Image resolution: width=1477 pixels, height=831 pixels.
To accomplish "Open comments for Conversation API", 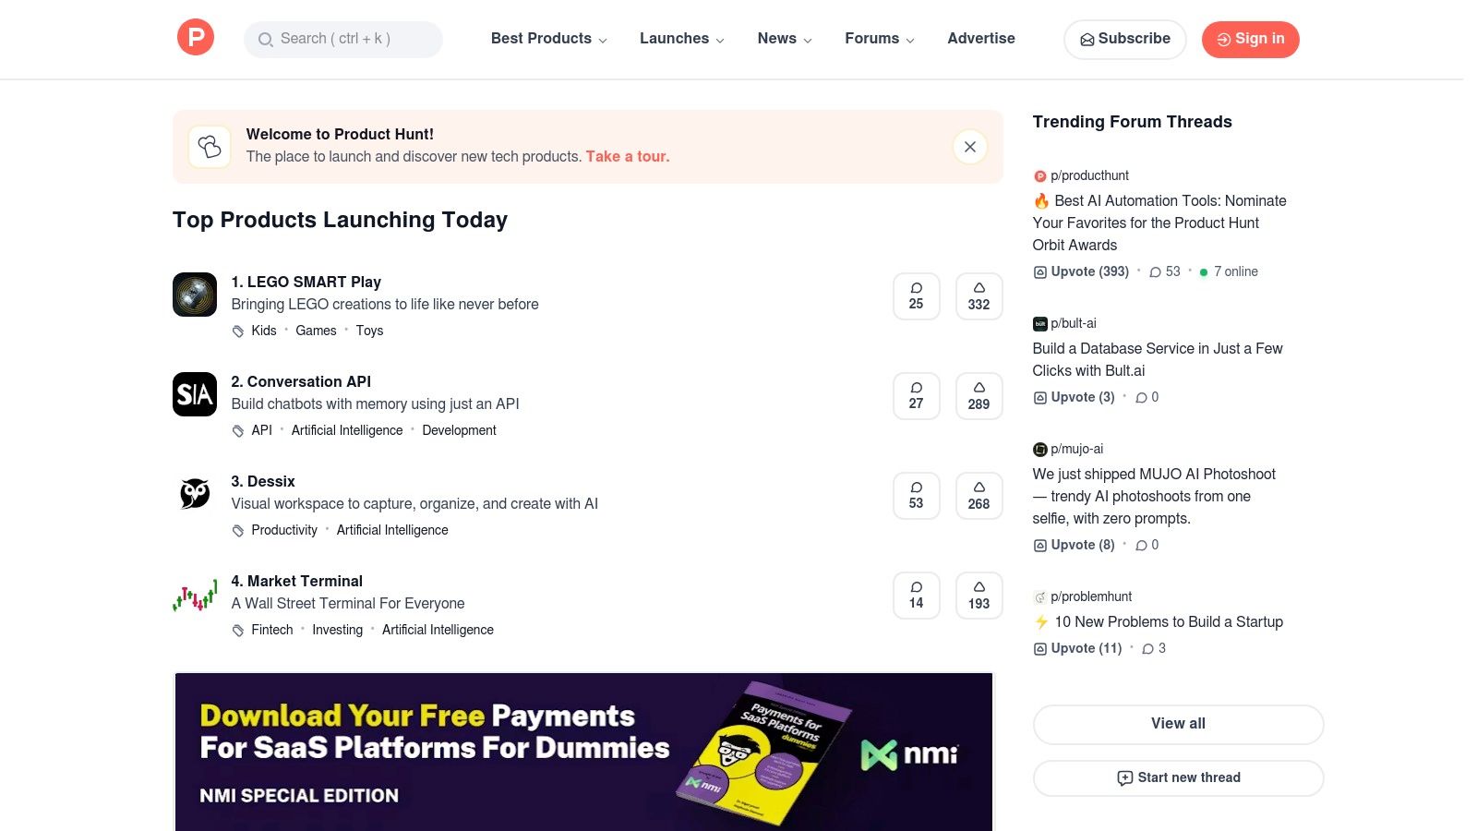I will pyautogui.click(x=916, y=395).
